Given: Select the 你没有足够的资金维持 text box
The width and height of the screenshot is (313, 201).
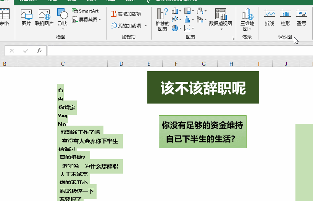Looking at the screenshot, I should (203, 132).
